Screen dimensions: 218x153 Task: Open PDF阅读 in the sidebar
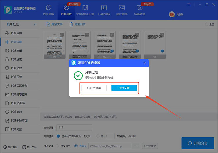coord(20,129)
